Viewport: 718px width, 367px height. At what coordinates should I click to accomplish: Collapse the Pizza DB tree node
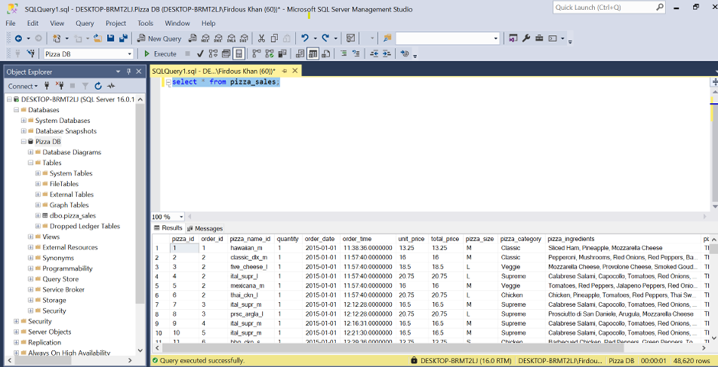pyautogui.click(x=24, y=142)
